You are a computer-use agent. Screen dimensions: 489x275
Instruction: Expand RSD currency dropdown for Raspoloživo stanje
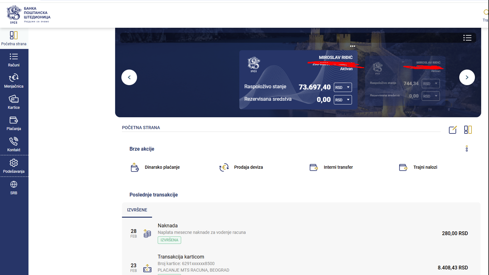pyautogui.click(x=343, y=87)
